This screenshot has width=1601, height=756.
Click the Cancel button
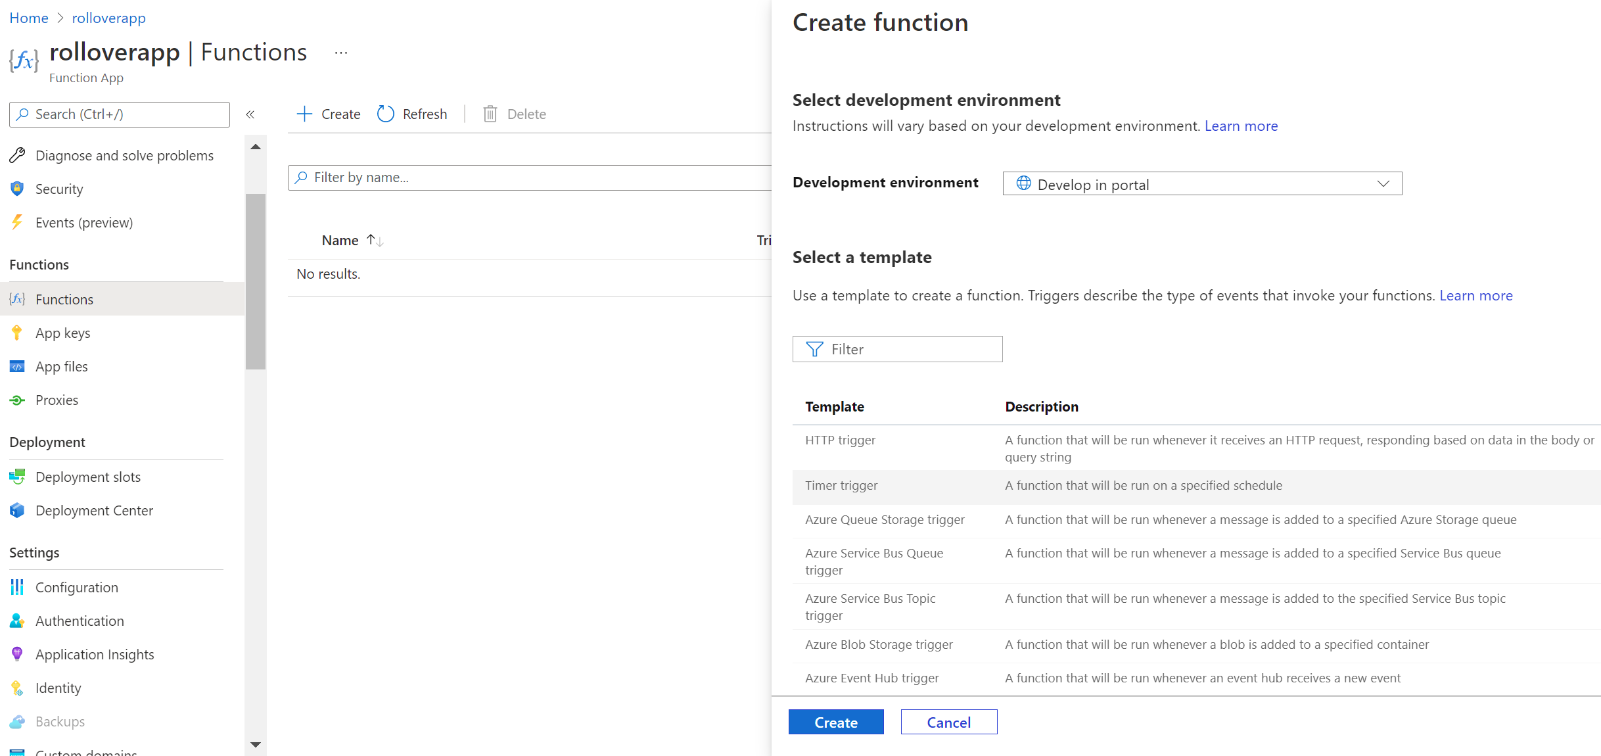pyautogui.click(x=948, y=722)
